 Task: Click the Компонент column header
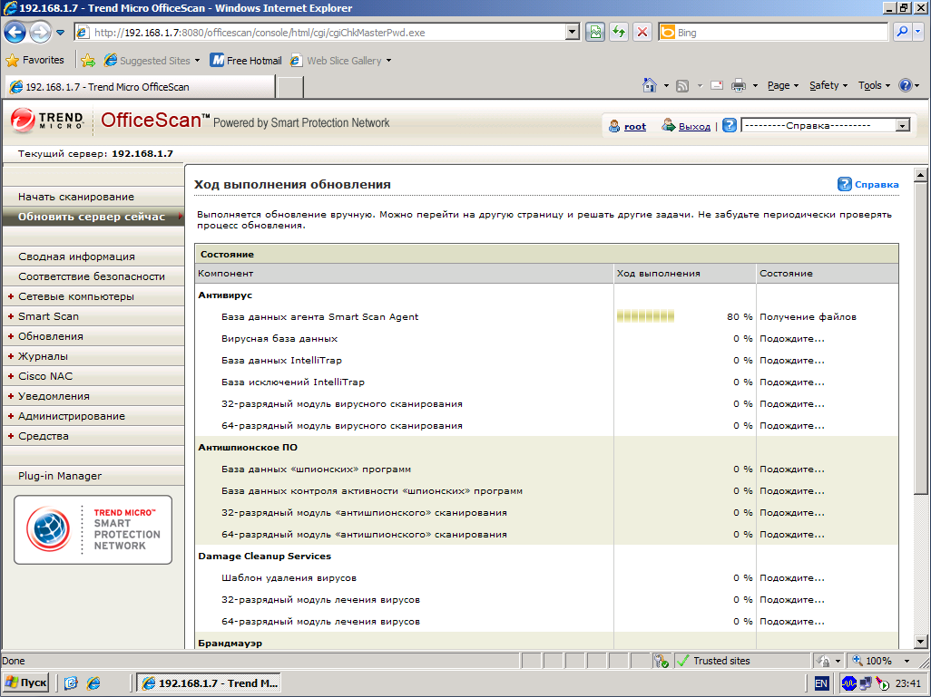click(404, 274)
